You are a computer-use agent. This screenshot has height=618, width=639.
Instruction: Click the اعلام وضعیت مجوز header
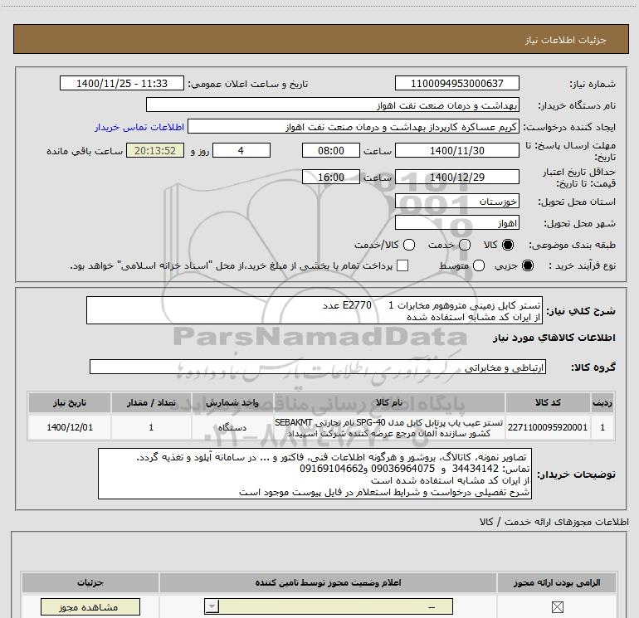click(328, 582)
